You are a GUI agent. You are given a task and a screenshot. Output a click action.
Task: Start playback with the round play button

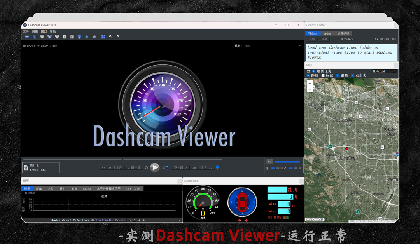coord(154,167)
